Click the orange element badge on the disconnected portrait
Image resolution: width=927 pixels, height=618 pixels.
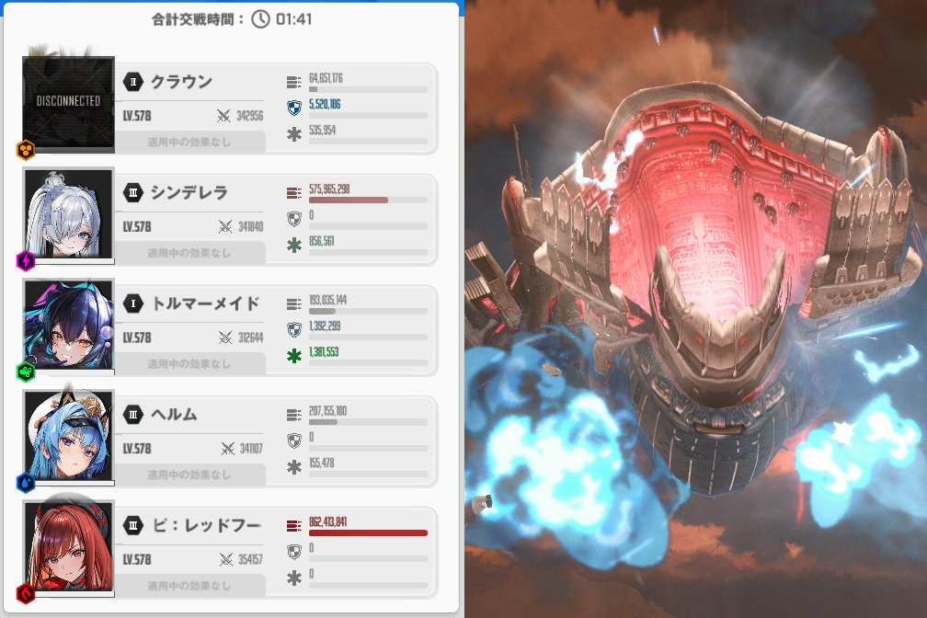pyautogui.click(x=25, y=150)
